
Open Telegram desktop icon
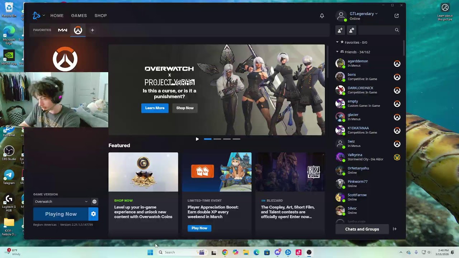point(9,177)
